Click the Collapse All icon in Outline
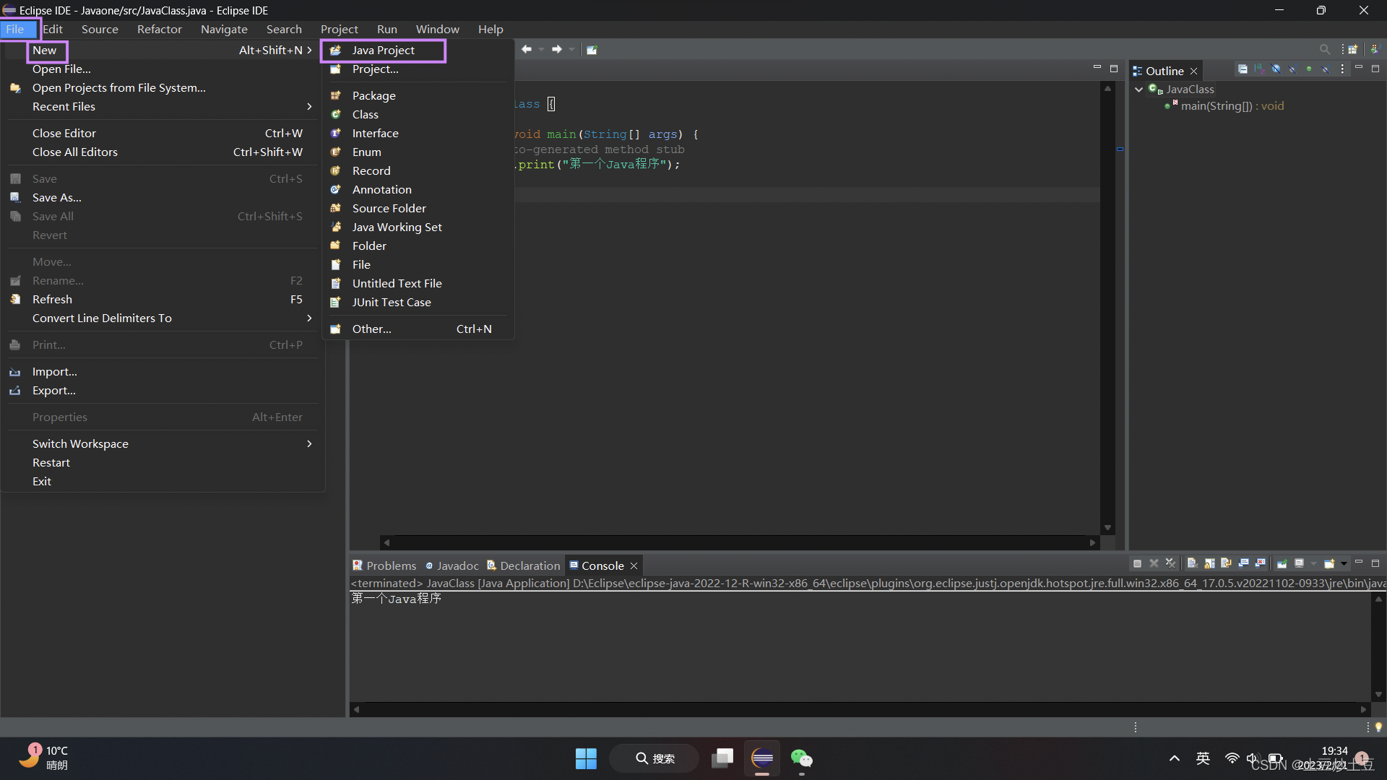The width and height of the screenshot is (1387, 780). click(1243, 69)
